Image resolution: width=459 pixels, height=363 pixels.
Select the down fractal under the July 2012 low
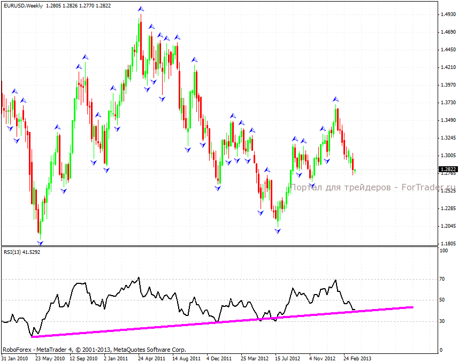tap(277, 231)
